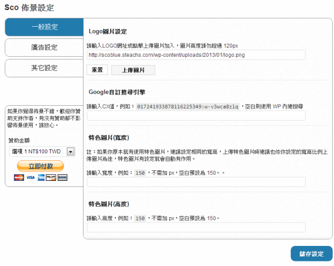Click the Discover card icon
Viewport: 334px width, 266px height.
click(x=51, y=178)
